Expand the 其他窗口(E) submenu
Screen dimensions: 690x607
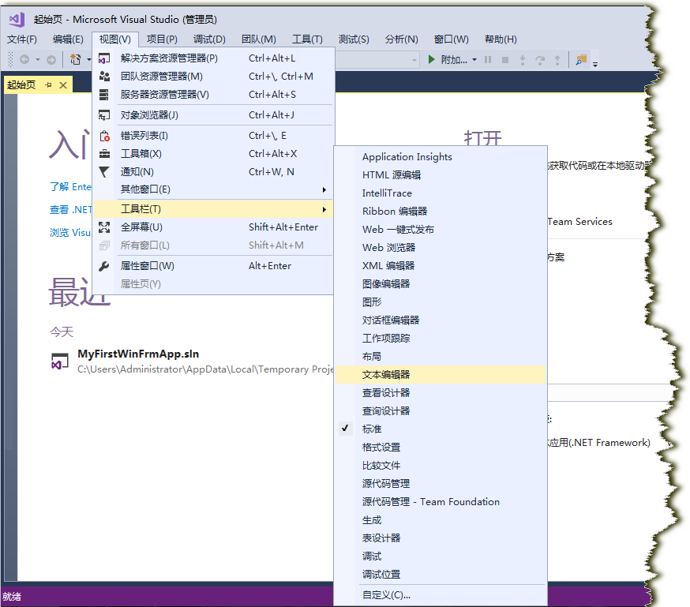[x=213, y=189]
